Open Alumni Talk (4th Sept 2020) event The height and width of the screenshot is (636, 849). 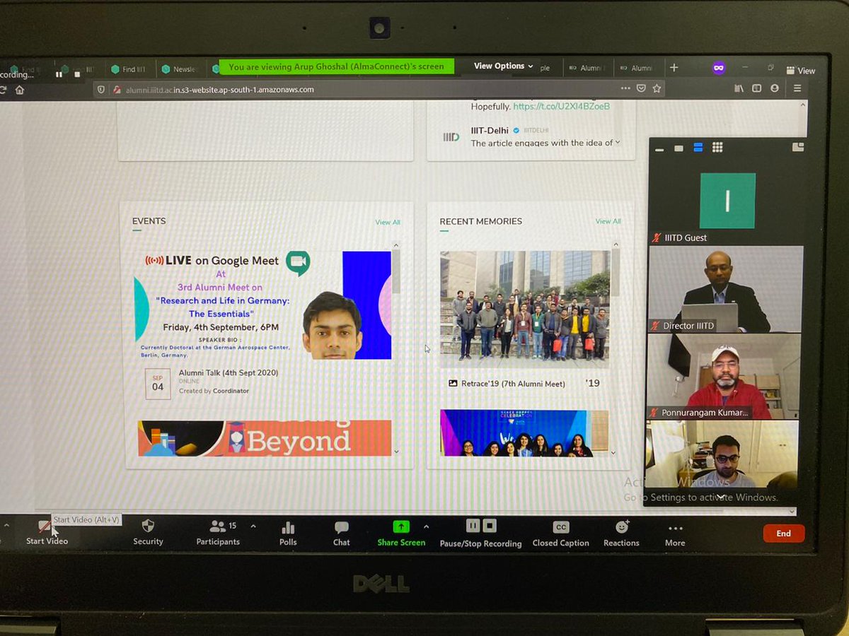(229, 373)
